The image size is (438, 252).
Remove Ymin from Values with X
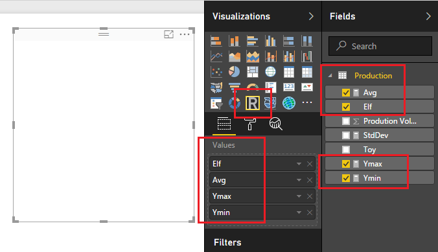pos(310,212)
